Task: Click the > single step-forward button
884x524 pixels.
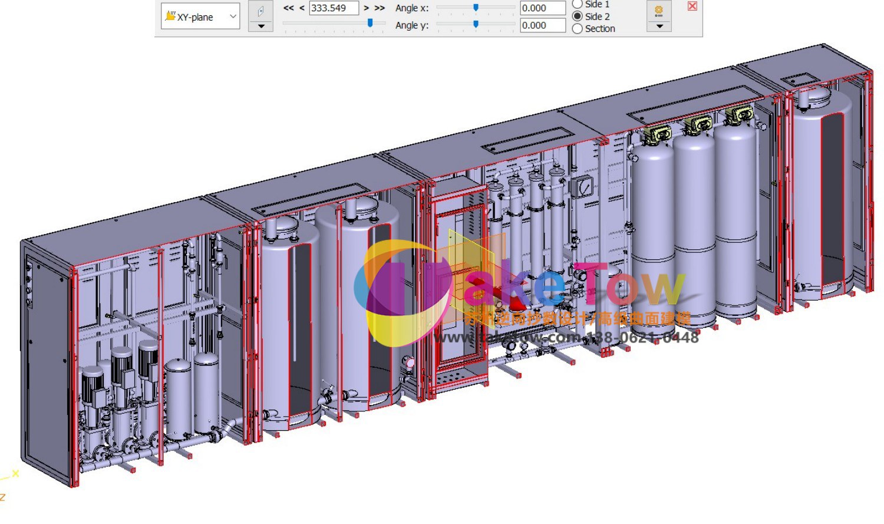Action: 366,8
